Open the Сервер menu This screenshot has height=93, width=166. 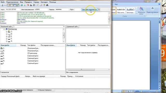tap(36, 2)
